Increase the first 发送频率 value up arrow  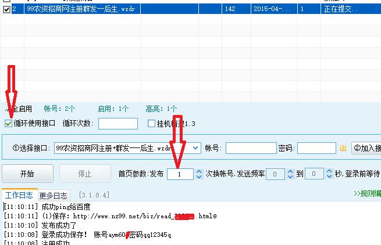pos(290,171)
